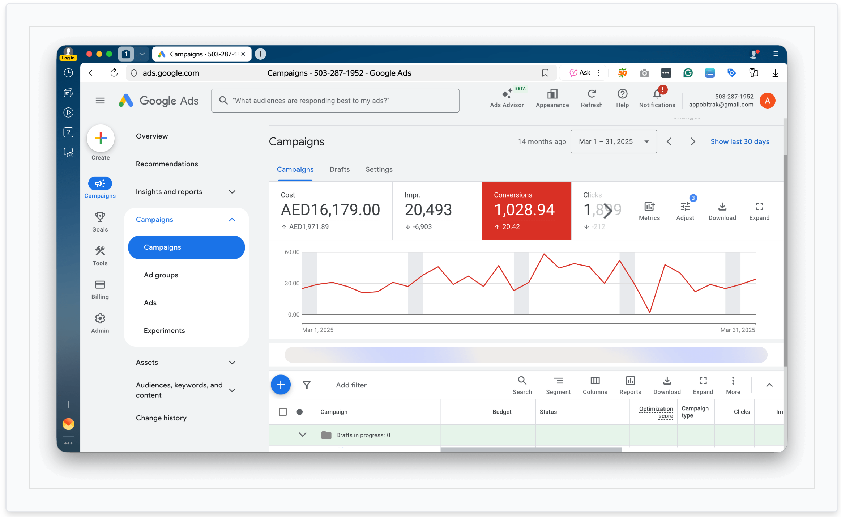This screenshot has width=841, height=517.
Task: Expand the Assets section
Action: (232, 363)
